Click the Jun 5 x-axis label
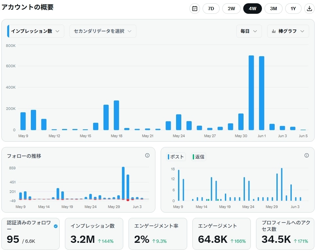 click(303, 136)
